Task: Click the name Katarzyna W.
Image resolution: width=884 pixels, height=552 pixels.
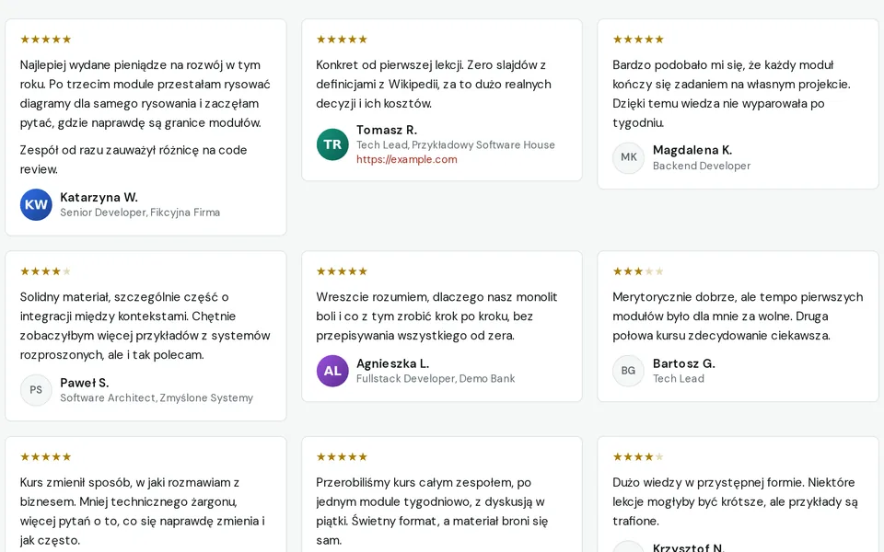Action: click(99, 197)
